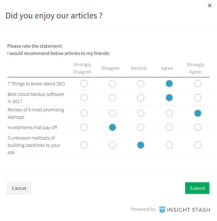The image size is (217, 221).
Task: Choose Strongly Agree for 'Best cloud backup software'
Action: tap(197, 98)
